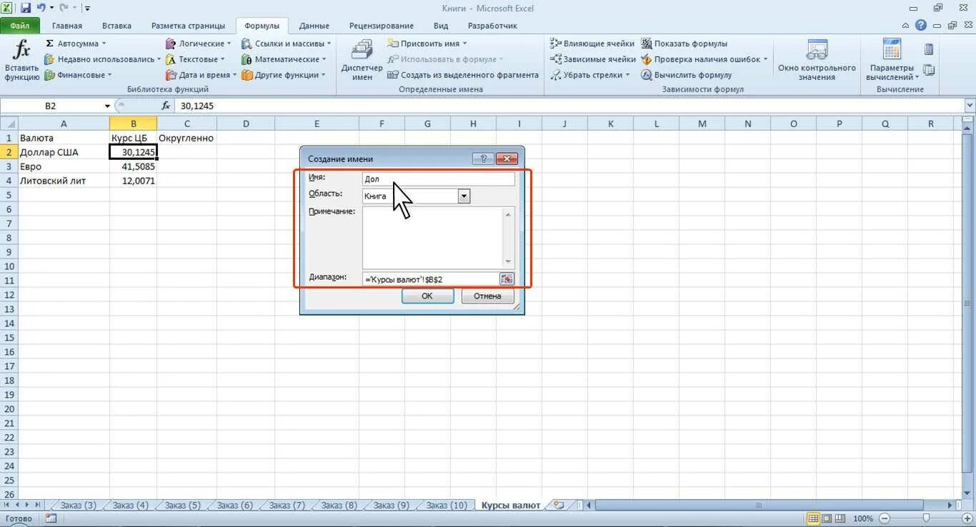Save the workbook from quick access toolbar

pyautogui.click(x=26, y=8)
